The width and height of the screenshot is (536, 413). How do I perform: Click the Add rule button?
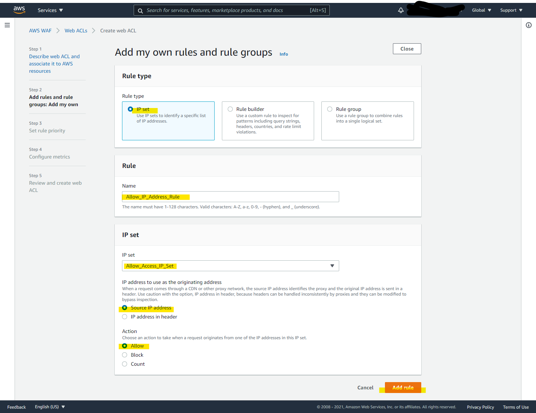(x=403, y=388)
